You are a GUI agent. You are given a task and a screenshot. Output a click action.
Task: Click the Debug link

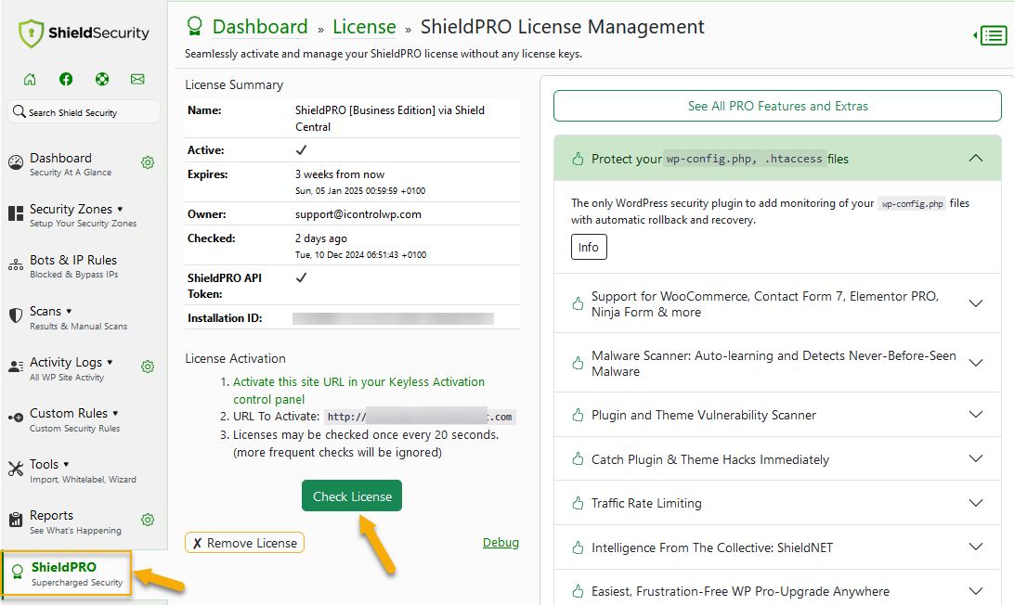tap(500, 542)
